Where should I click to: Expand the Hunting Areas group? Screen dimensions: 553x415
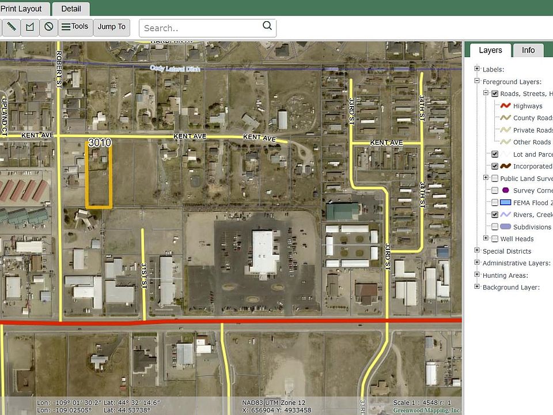(x=477, y=275)
